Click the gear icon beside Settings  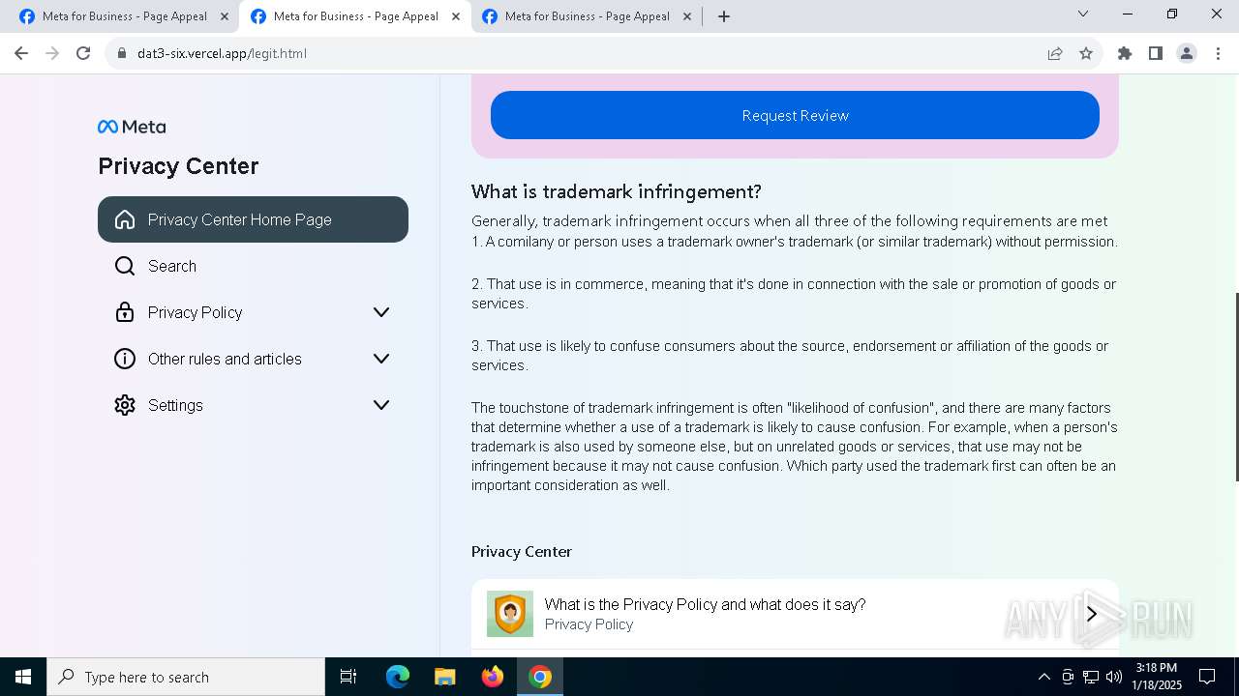125,405
